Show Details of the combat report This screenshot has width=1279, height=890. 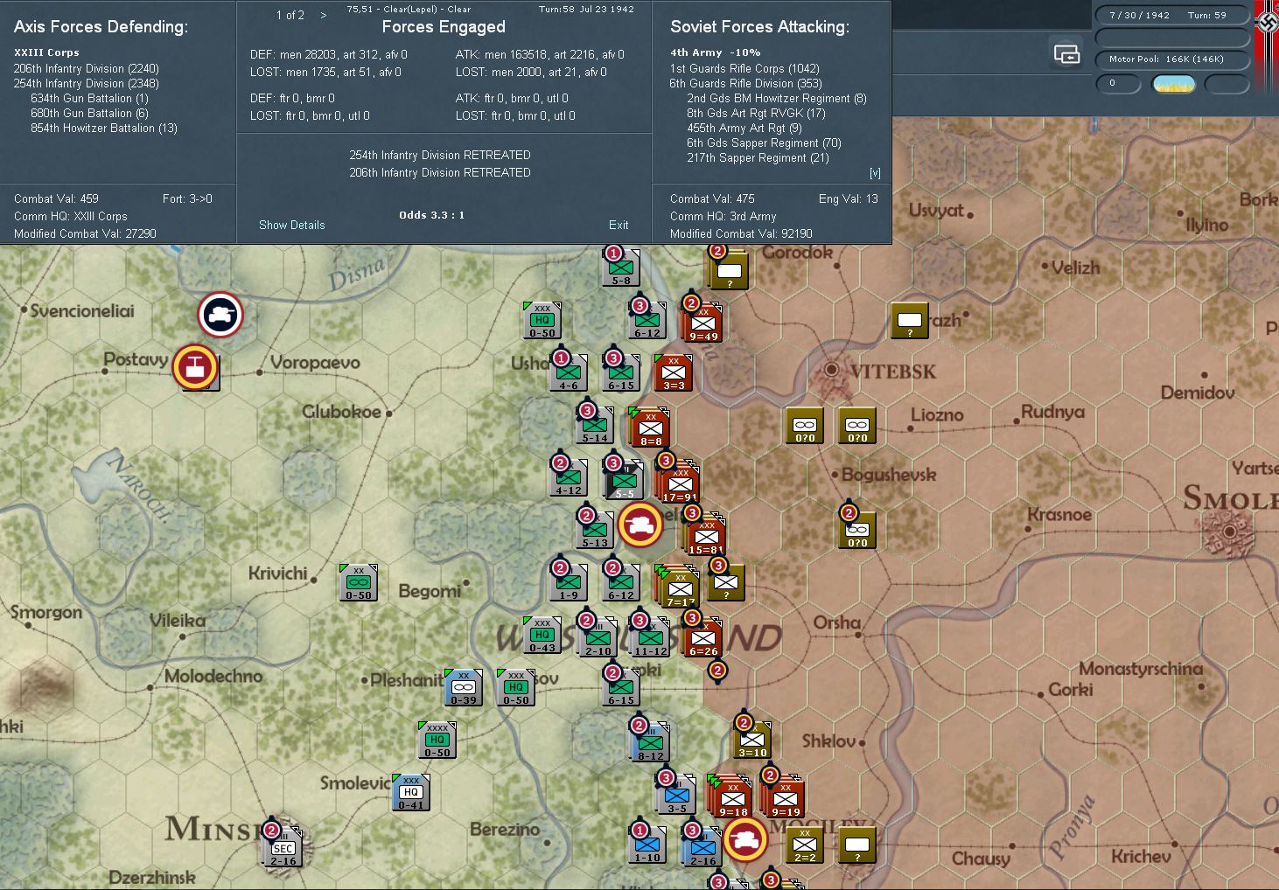pyautogui.click(x=291, y=225)
